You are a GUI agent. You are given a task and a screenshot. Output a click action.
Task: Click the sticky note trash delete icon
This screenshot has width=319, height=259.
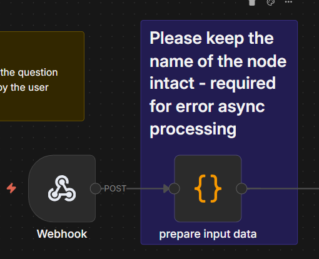[252, 3]
